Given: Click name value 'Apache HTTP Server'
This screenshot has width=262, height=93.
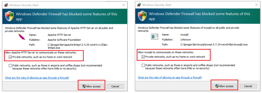Looking at the screenshot, I should 59,35.
